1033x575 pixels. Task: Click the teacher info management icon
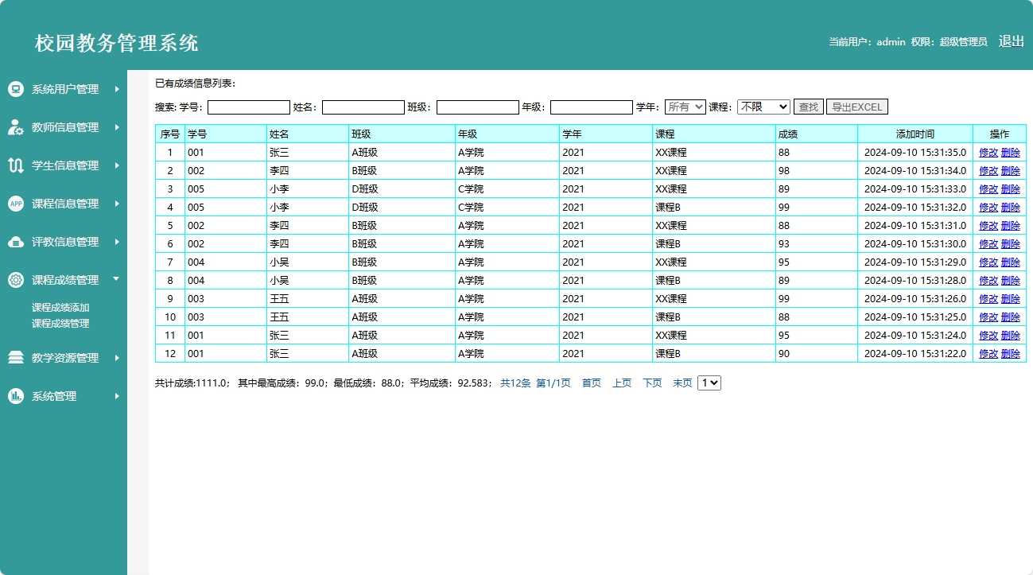(x=16, y=127)
